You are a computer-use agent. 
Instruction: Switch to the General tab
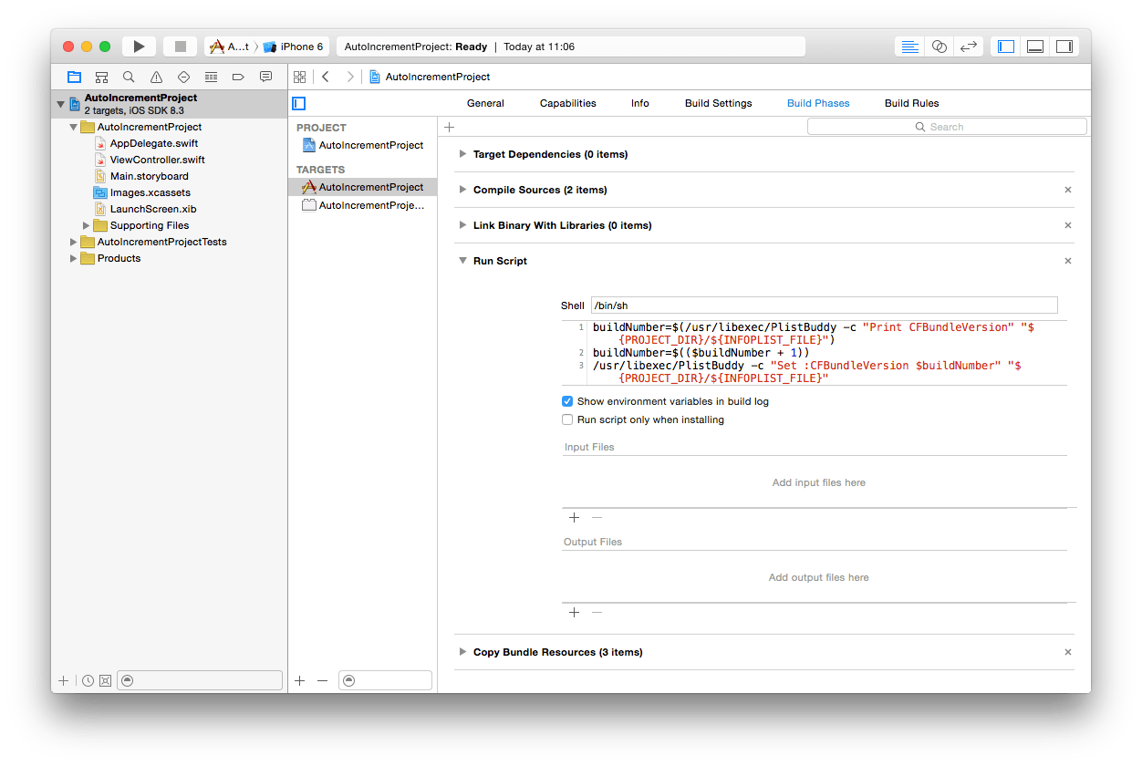tap(485, 103)
